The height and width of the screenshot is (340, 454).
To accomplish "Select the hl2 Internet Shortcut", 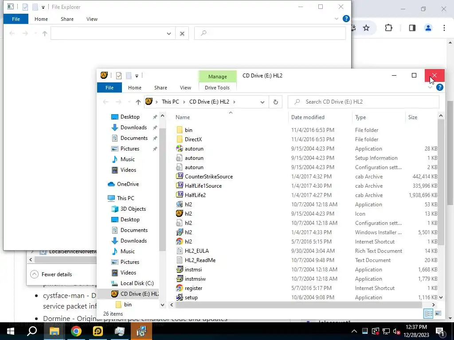I will point(188,241).
